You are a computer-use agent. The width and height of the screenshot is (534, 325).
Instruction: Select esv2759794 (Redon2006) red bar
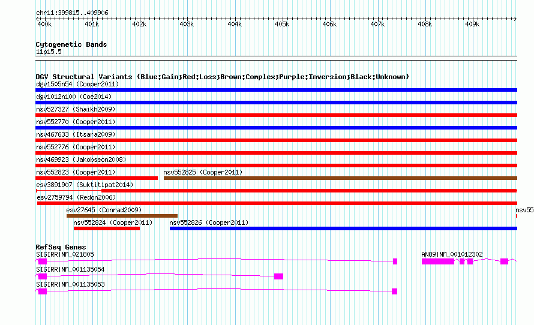click(x=277, y=203)
